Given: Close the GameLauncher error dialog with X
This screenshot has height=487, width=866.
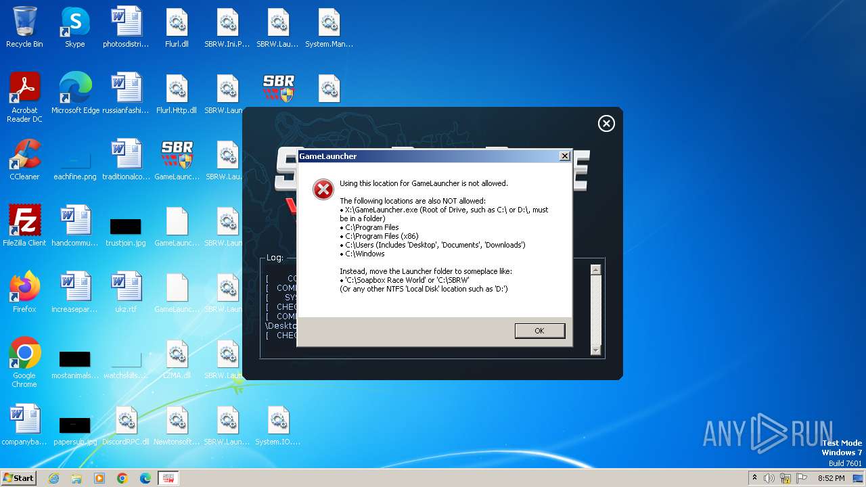Looking at the screenshot, I should click(x=564, y=156).
